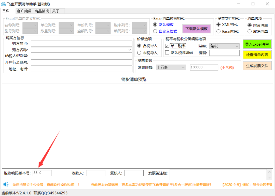
Task: Click the disabled limit field showing 100000
Action: pyautogui.click(x=204, y=68)
